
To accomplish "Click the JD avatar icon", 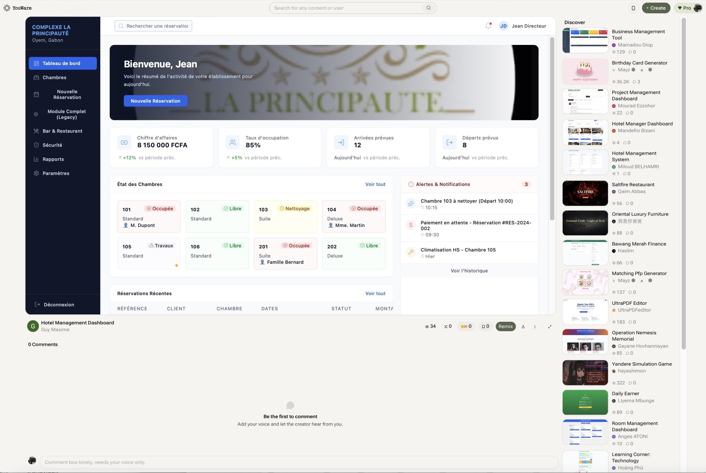I will (503, 26).
